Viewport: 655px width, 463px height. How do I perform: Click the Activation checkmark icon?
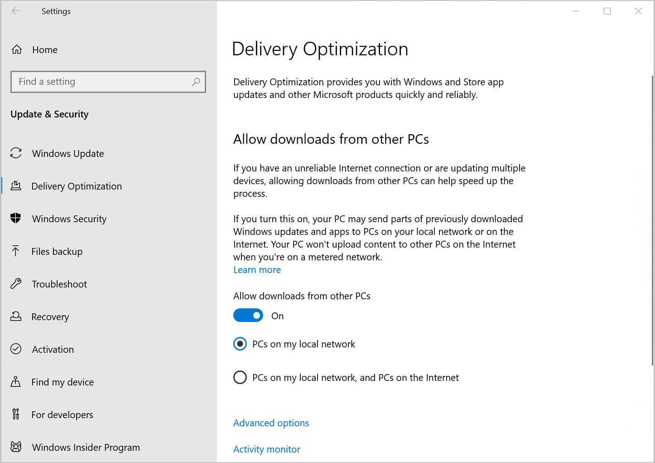(16, 349)
